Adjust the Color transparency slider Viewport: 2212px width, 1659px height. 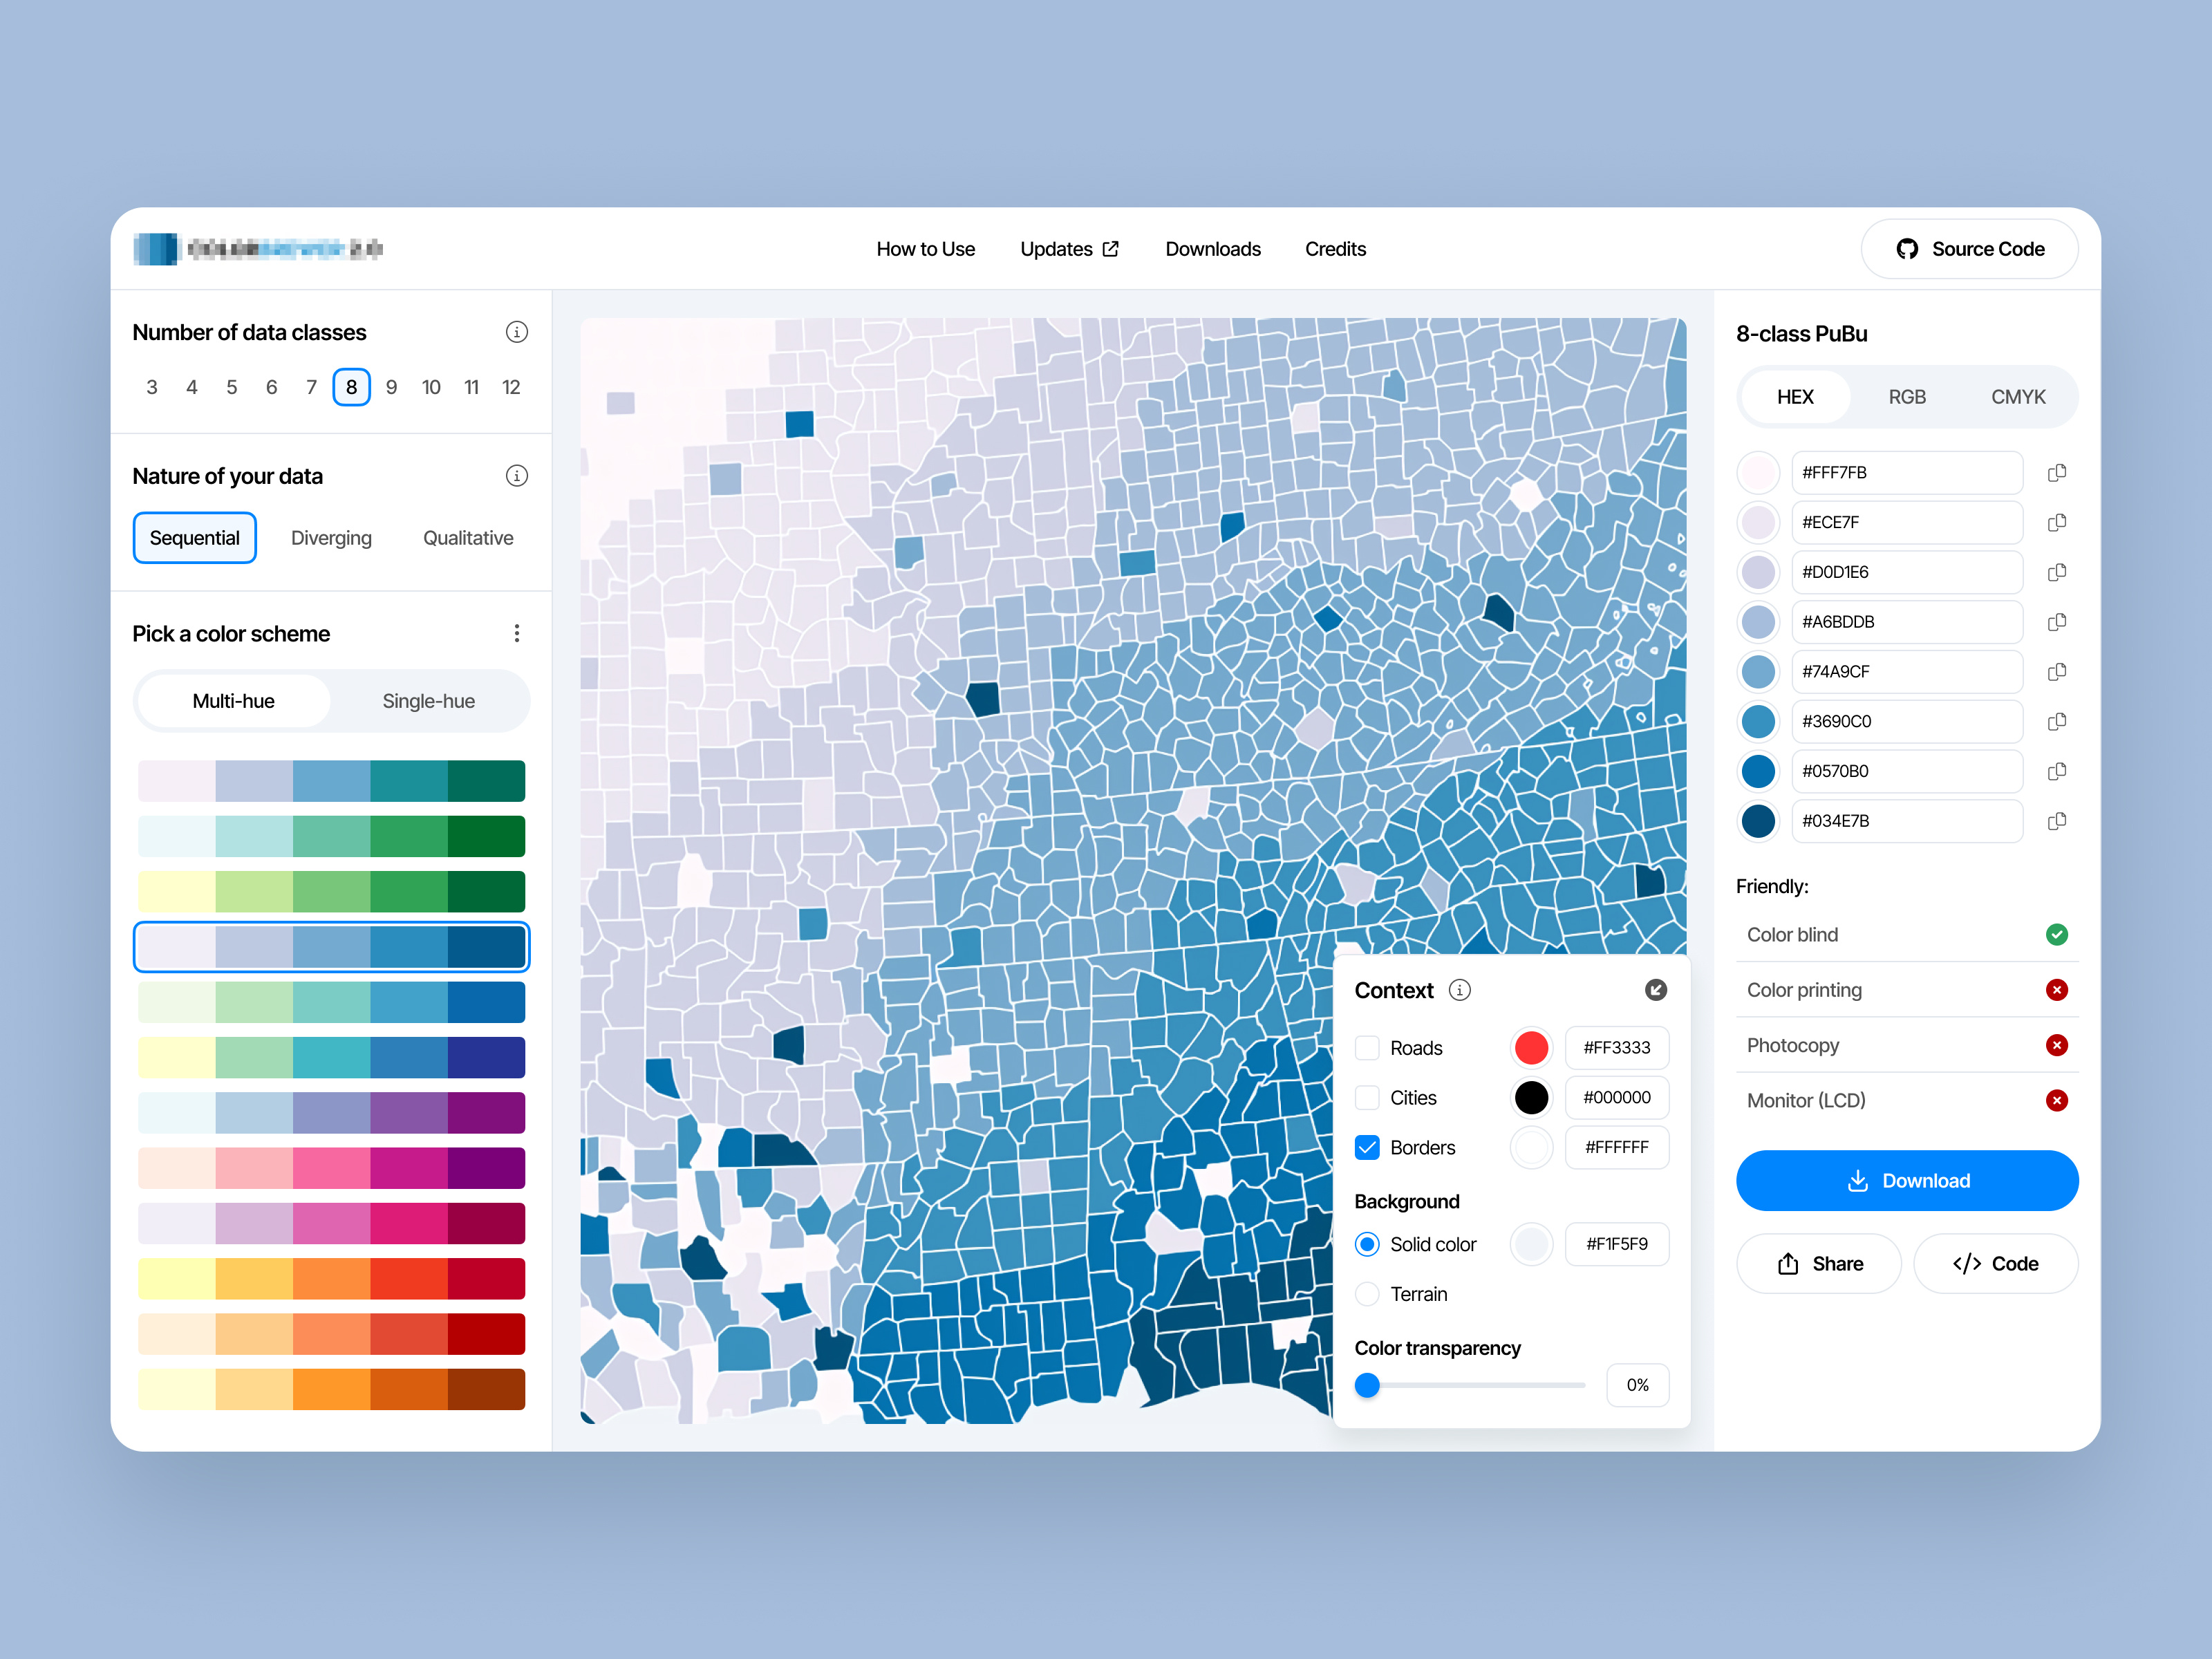(1367, 1385)
